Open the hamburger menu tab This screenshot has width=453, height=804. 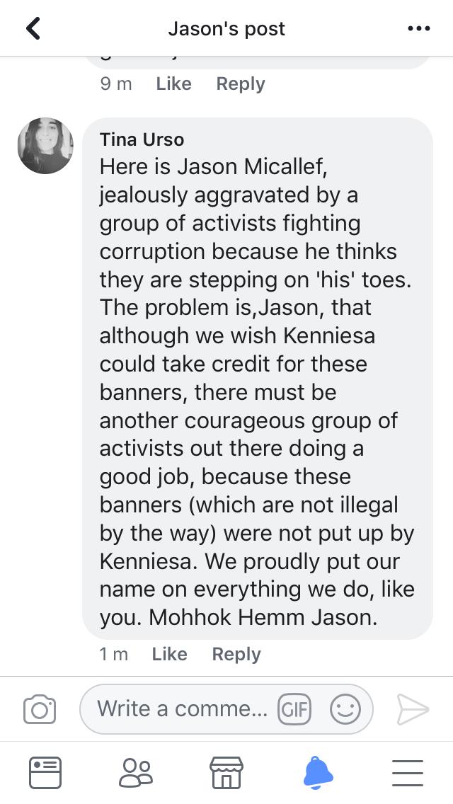click(408, 773)
